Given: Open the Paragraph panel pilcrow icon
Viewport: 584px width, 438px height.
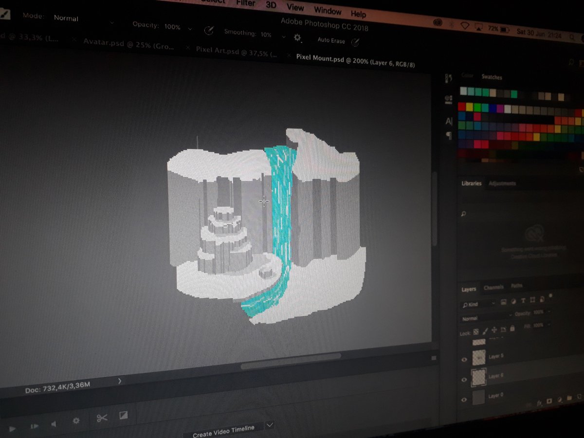Looking at the screenshot, I should pos(449,135).
